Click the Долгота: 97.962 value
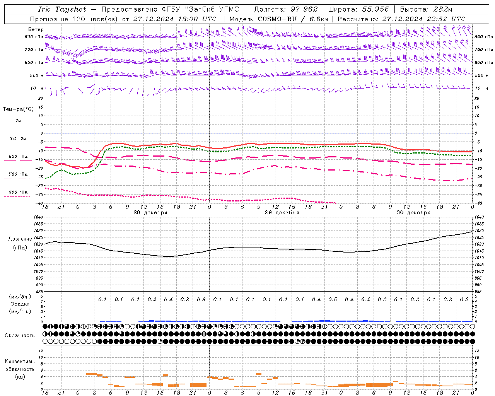495x396 pixels. pyautogui.click(x=285, y=9)
